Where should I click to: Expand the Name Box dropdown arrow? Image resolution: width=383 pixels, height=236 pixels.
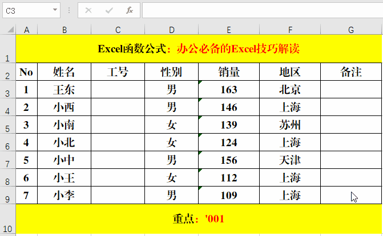pyautogui.click(x=55, y=10)
